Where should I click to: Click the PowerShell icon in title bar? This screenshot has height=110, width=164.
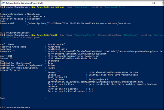tap(3, 3)
